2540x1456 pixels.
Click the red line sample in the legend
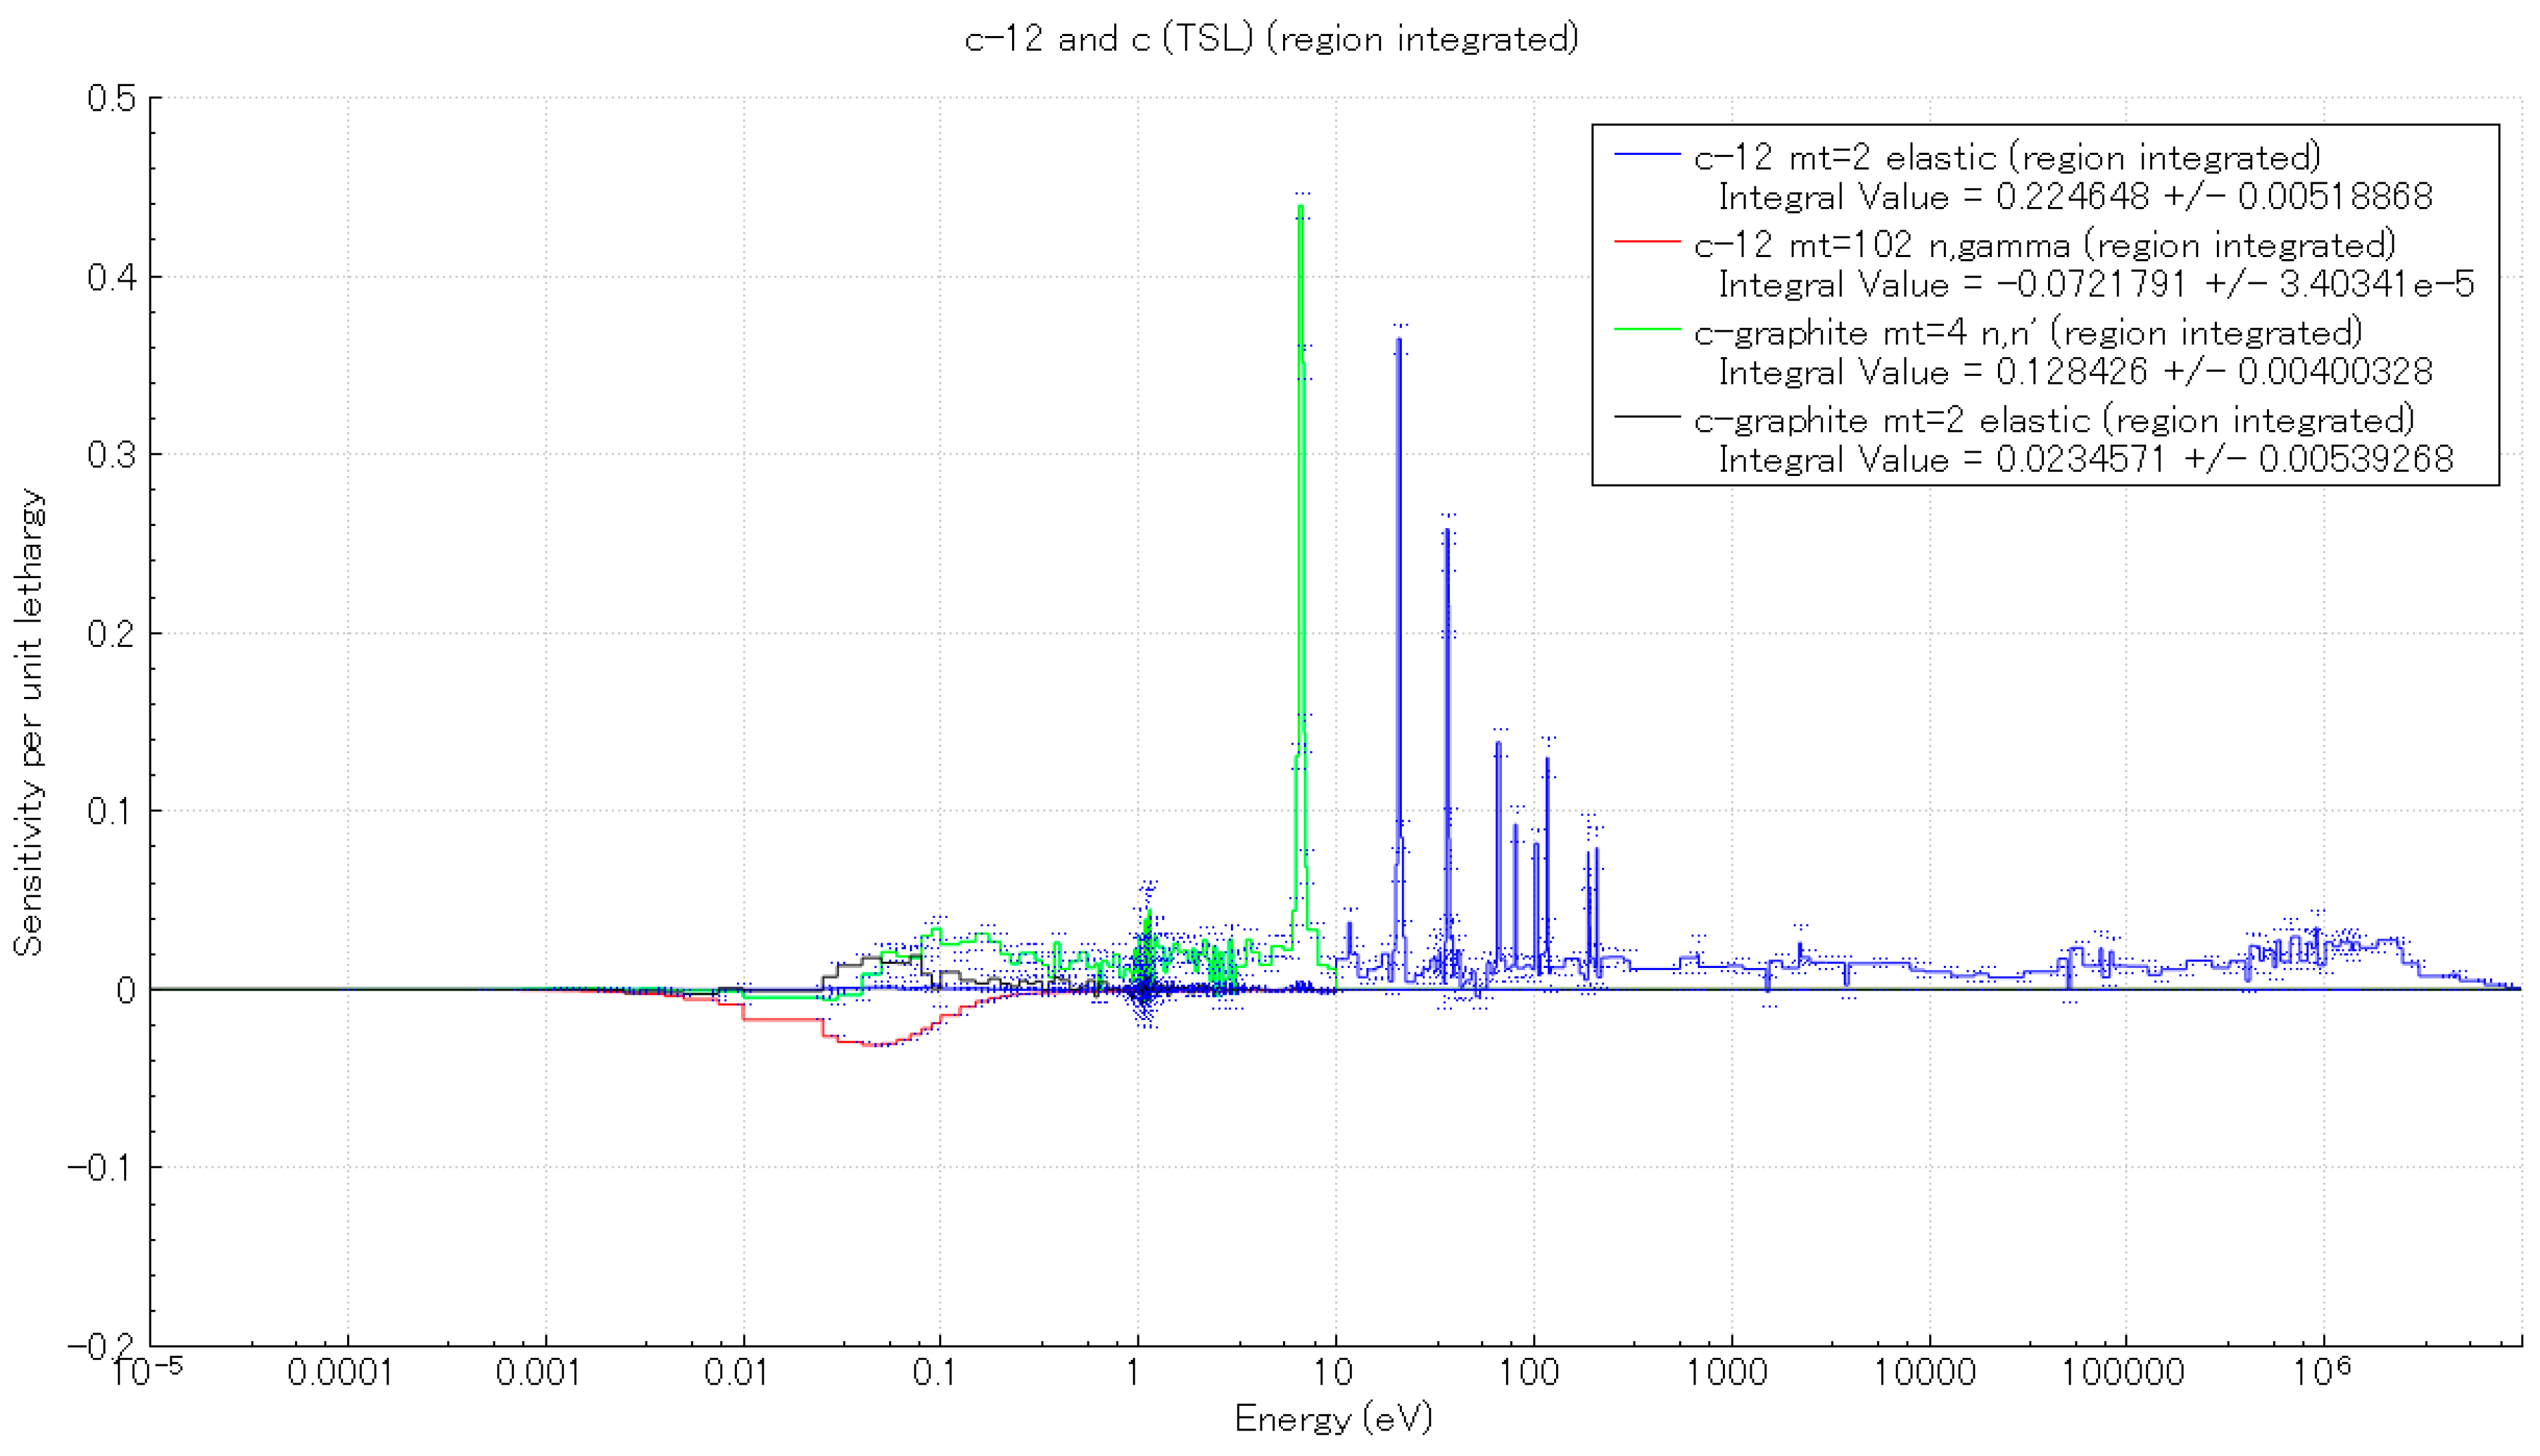click(1646, 241)
